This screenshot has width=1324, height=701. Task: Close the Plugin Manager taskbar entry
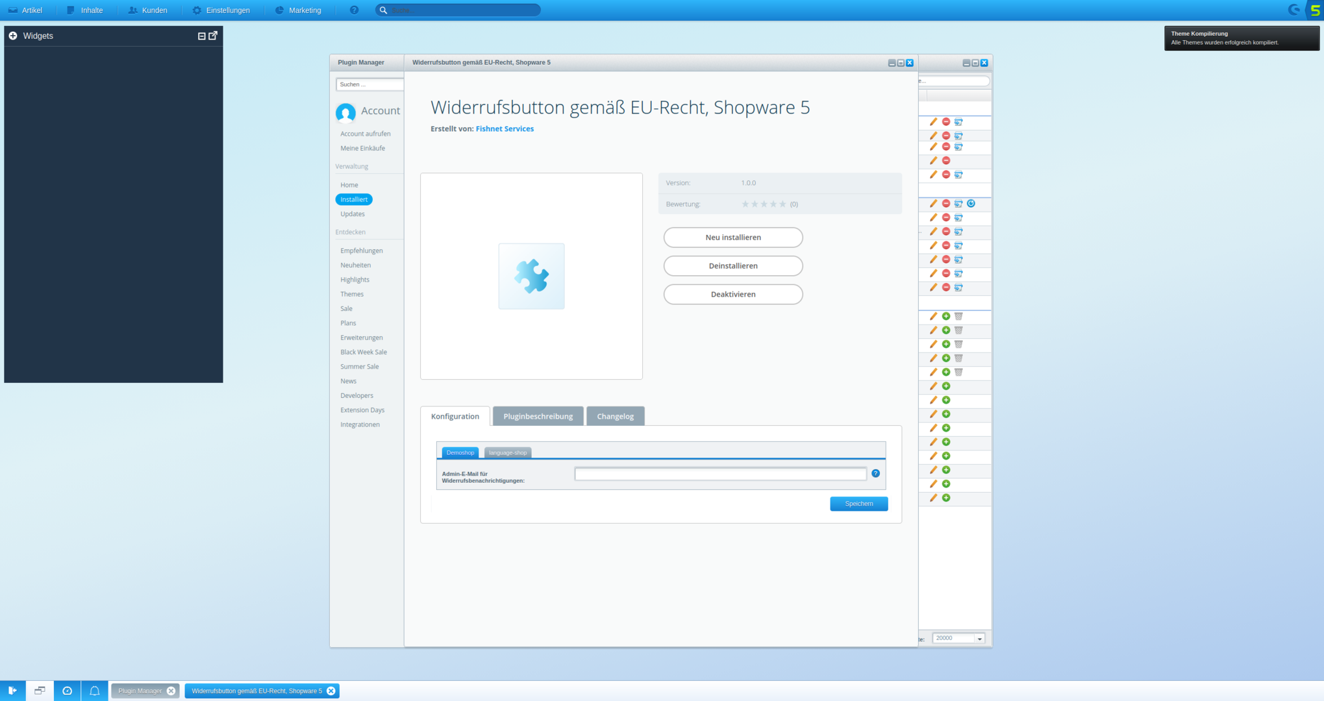pos(171,691)
